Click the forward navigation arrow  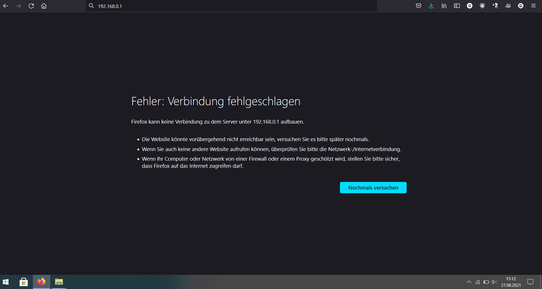(x=18, y=6)
